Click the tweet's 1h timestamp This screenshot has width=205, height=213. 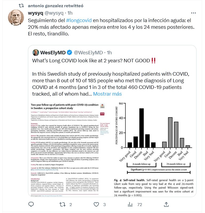[x=70, y=13]
